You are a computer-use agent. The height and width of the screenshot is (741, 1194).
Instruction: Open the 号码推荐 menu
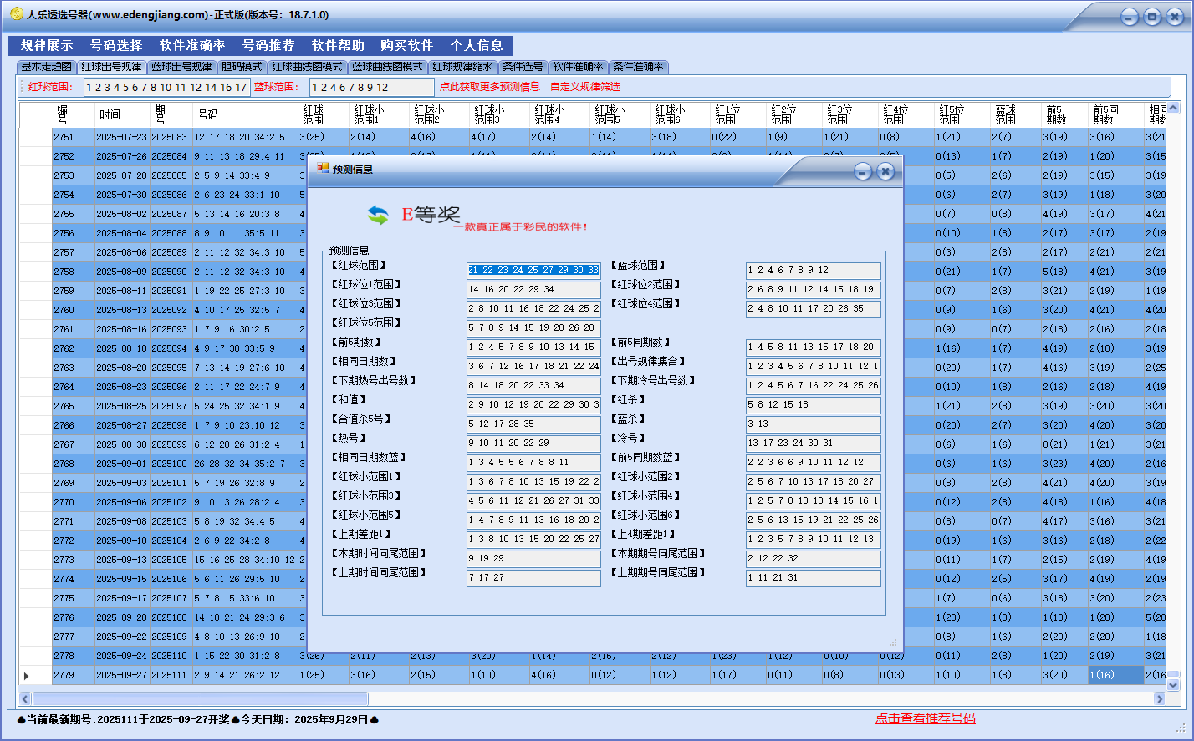(268, 45)
